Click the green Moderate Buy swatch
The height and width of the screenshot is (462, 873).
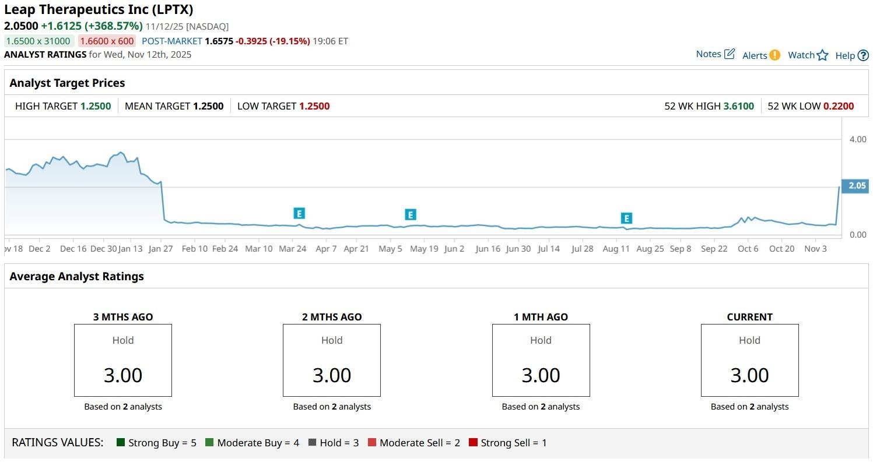[209, 443]
